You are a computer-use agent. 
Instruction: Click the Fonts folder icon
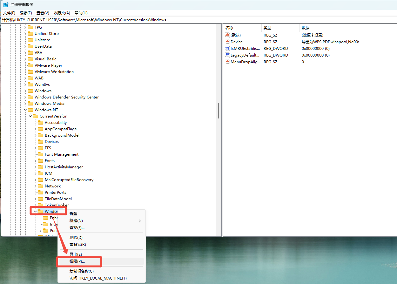point(41,161)
